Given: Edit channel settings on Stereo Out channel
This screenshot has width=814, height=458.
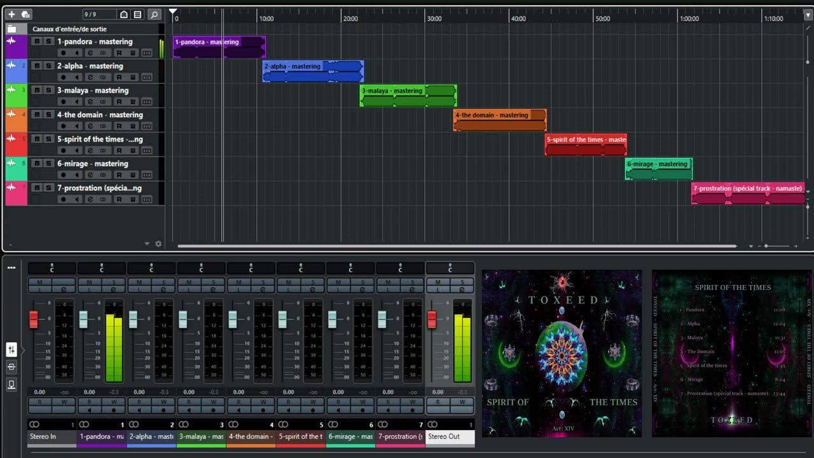Looking at the screenshot, I should click(462, 289).
